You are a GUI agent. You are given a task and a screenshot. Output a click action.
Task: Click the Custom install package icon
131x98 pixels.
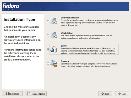point(54,64)
